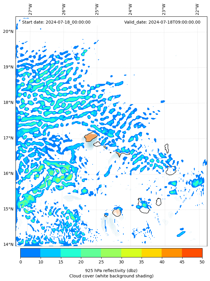Select the 30–35 dBZ yellow colorbar segment
Image resolution: width=210 pixels, height=281 pixels.
pyautogui.click(x=131, y=253)
